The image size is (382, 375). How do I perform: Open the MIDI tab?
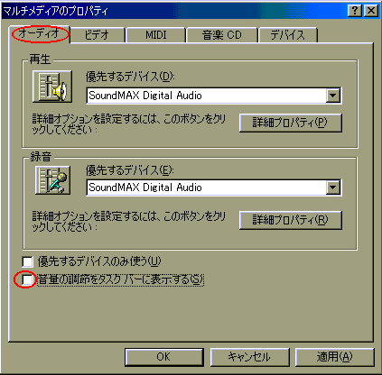pyautogui.click(x=155, y=35)
